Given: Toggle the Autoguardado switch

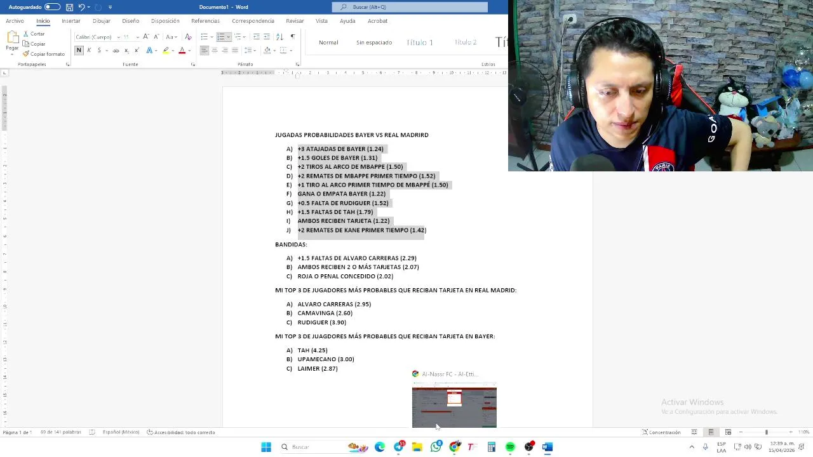Looking at the screenshot, I should (x=52, y=7).
